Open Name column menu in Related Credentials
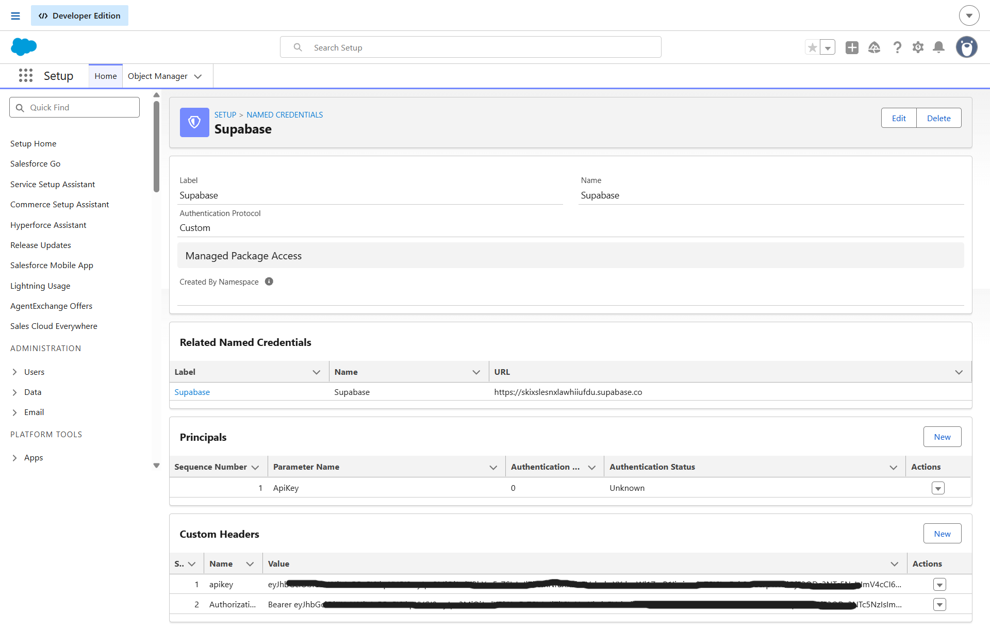 tap(476, 372)
